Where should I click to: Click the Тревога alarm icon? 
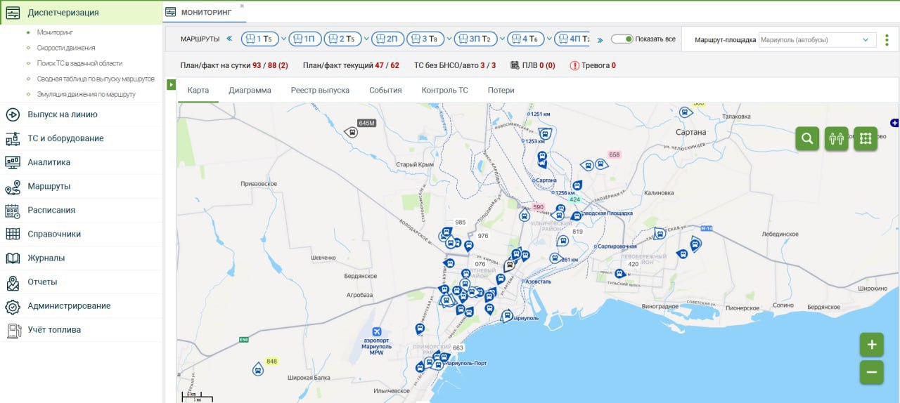[574, 66]
